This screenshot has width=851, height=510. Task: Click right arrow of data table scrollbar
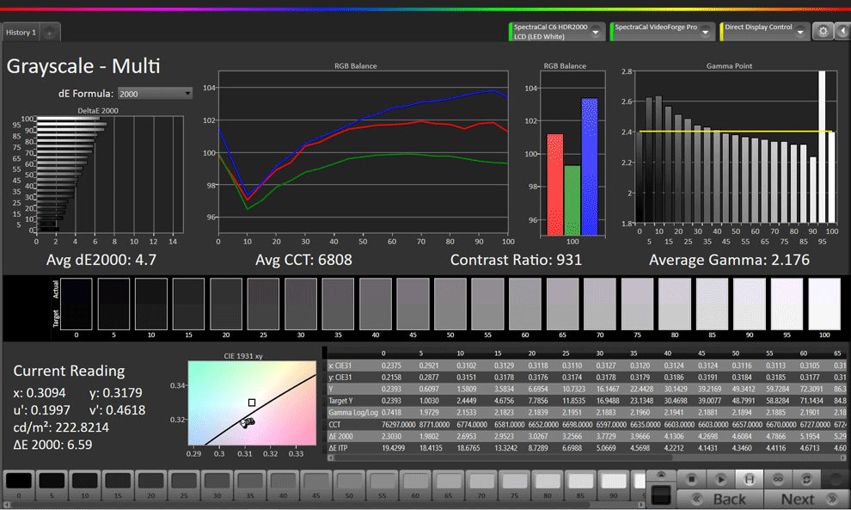[x=843, y=458]
